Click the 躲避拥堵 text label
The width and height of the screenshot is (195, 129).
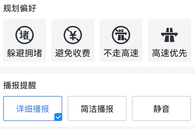click(25, 53)
